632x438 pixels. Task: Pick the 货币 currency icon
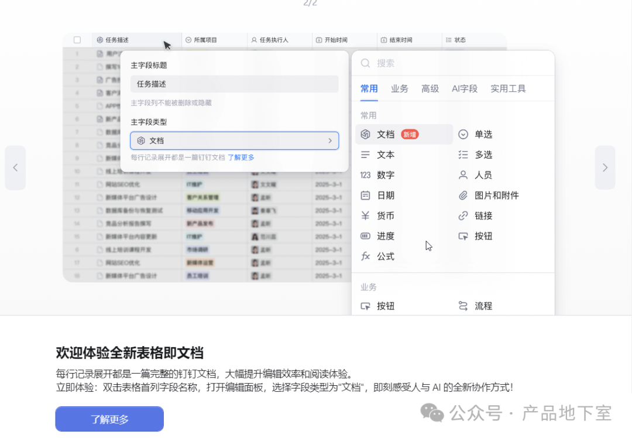(x=366, y=216)
